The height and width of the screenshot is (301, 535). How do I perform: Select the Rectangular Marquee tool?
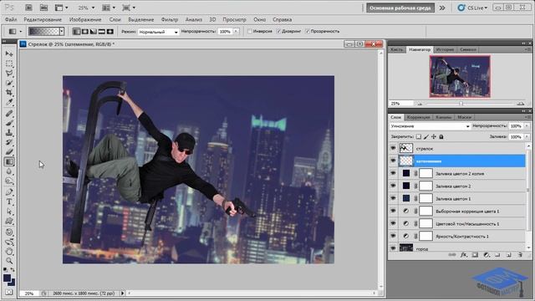pos(9,64)
